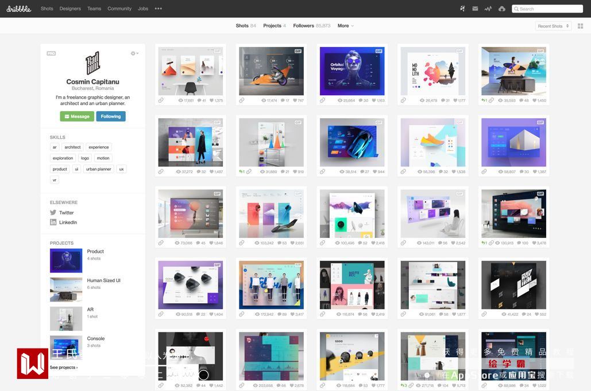The height and width of the screenshot is (391, 591).
Task: Open comments bubble on Orbital Voyage shot
Action: point(361,100)
